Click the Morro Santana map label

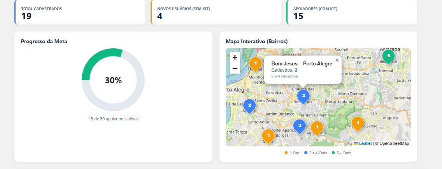click(338, 101)
